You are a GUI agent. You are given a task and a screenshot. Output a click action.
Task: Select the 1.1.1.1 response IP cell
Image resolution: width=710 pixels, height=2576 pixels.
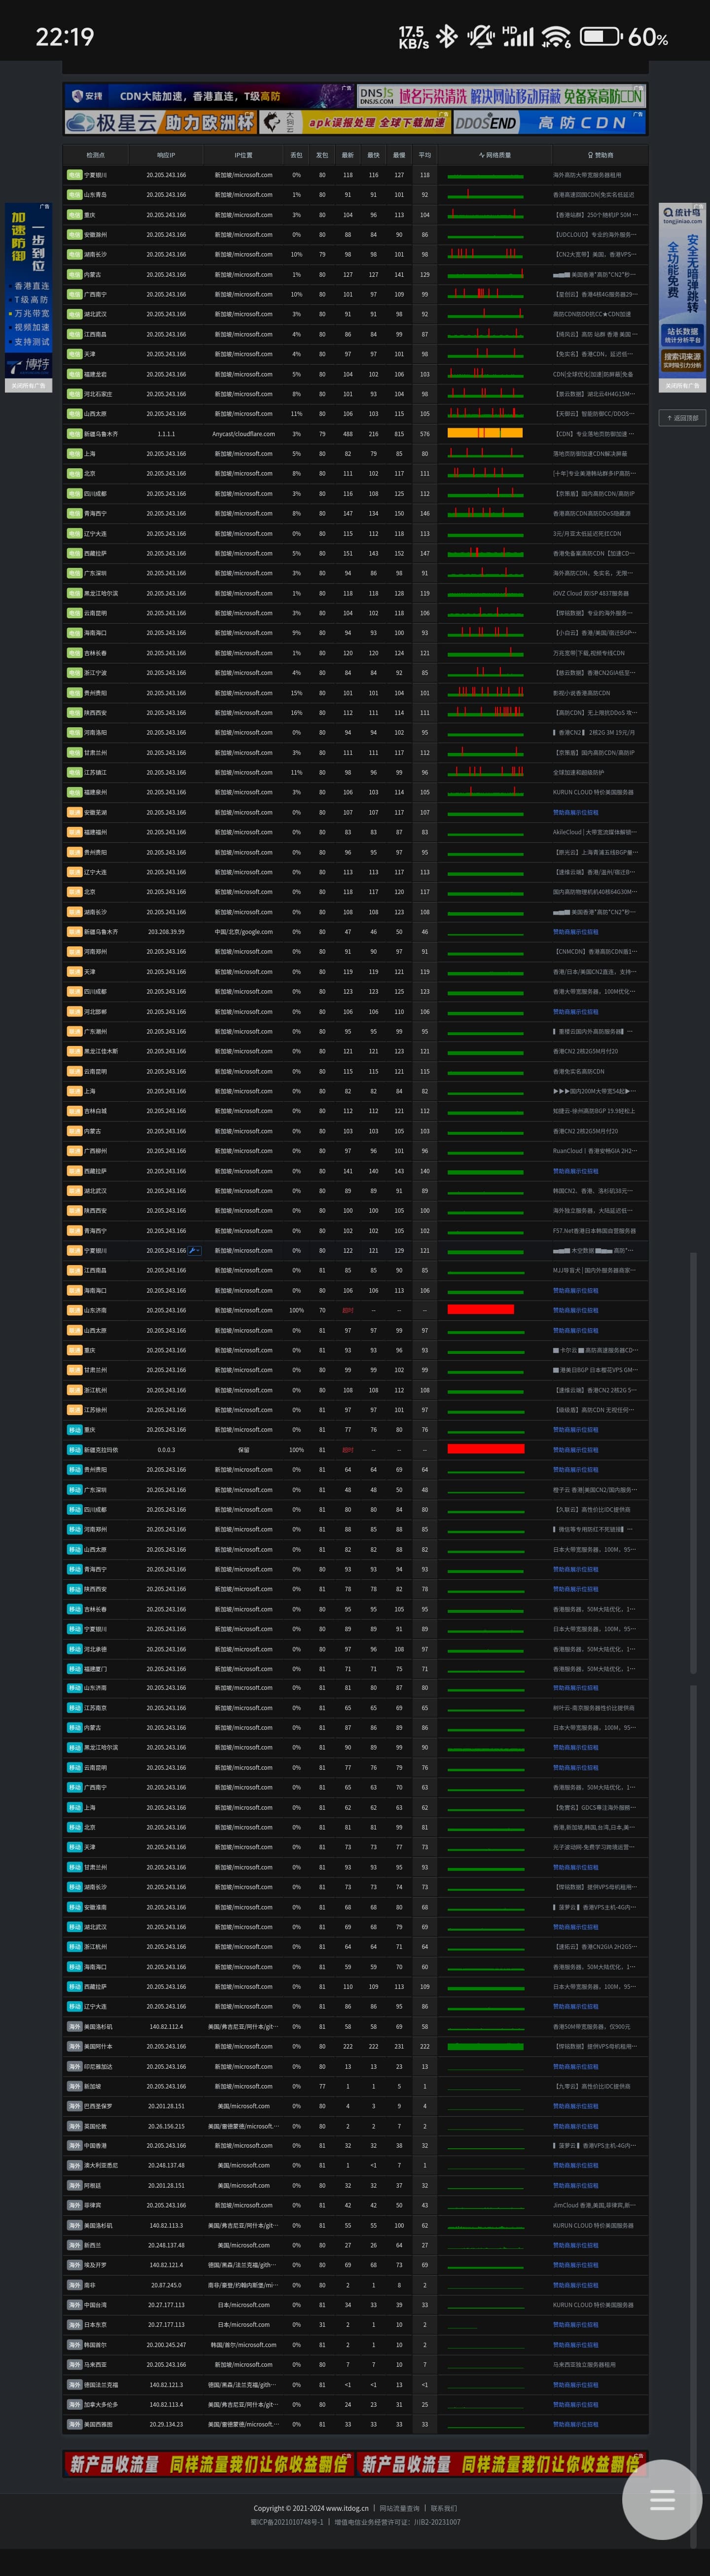[166, 434]
